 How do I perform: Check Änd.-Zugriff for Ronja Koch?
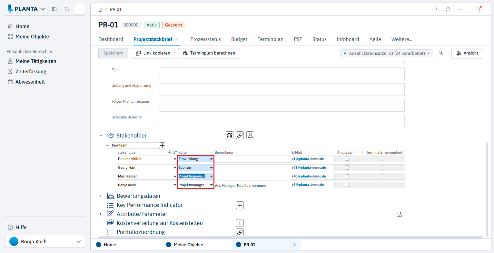[347, 185]
